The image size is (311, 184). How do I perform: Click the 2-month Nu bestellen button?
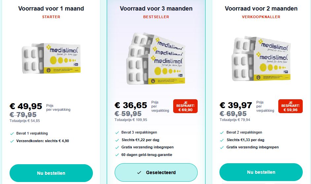point(261,172)
